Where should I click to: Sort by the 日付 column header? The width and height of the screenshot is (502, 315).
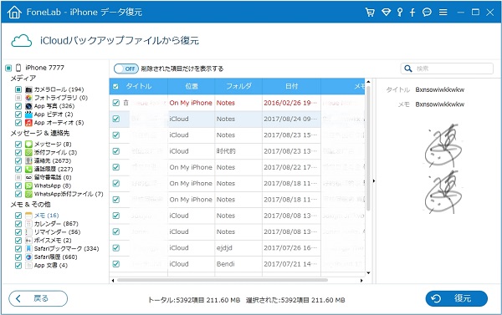coord(292,86)
